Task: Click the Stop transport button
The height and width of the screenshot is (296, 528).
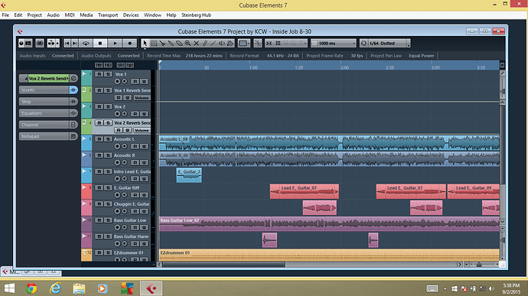Action: [x=100, y=43]
